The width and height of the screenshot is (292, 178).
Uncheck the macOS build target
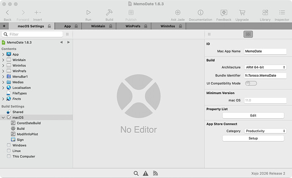[9, 117]
